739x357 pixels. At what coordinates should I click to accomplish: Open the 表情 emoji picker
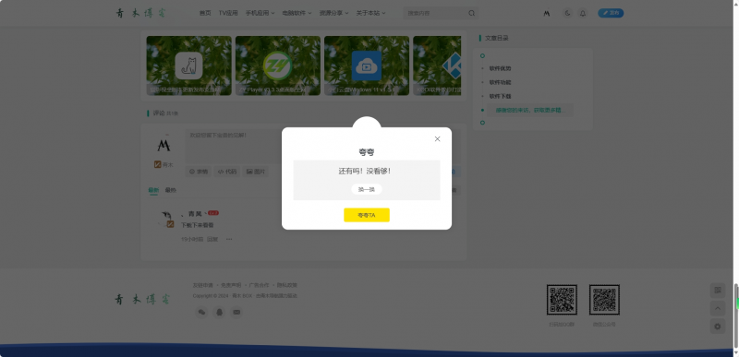(199, 172)
